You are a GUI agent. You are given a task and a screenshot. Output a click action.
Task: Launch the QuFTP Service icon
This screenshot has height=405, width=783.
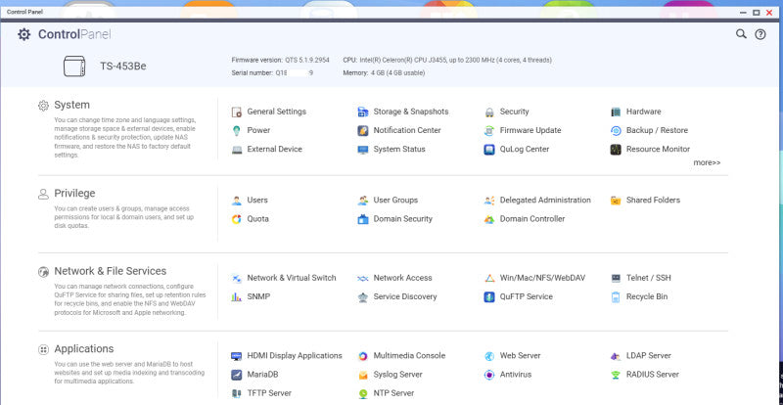tap(489, 297)
